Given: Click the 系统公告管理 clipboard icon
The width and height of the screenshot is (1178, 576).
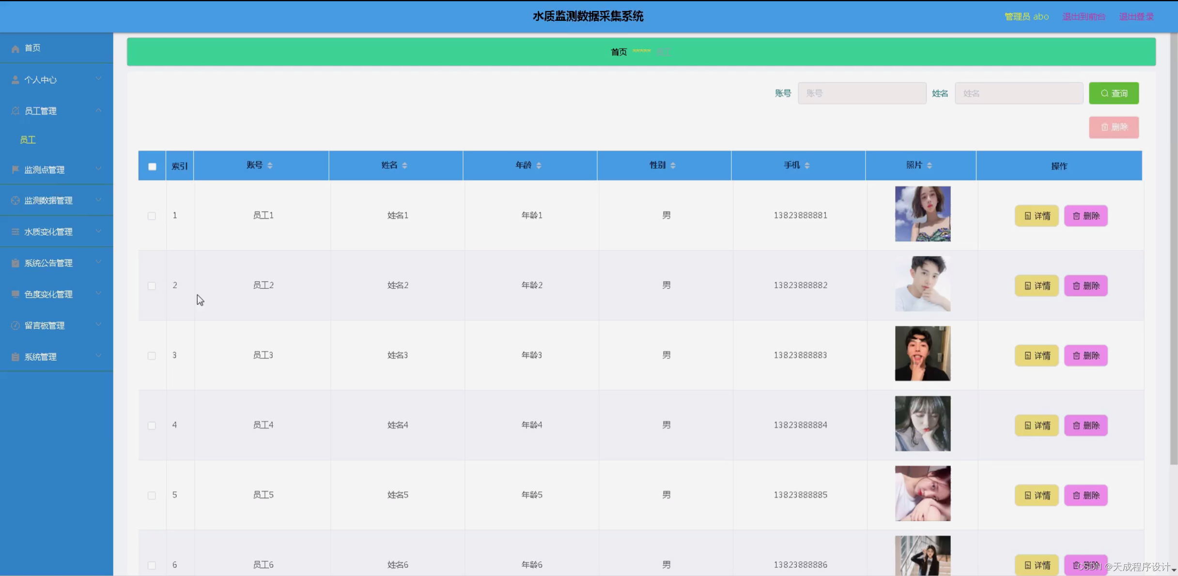Looking at the screenshot, I should pyautogui.click(x=15, y=263).
